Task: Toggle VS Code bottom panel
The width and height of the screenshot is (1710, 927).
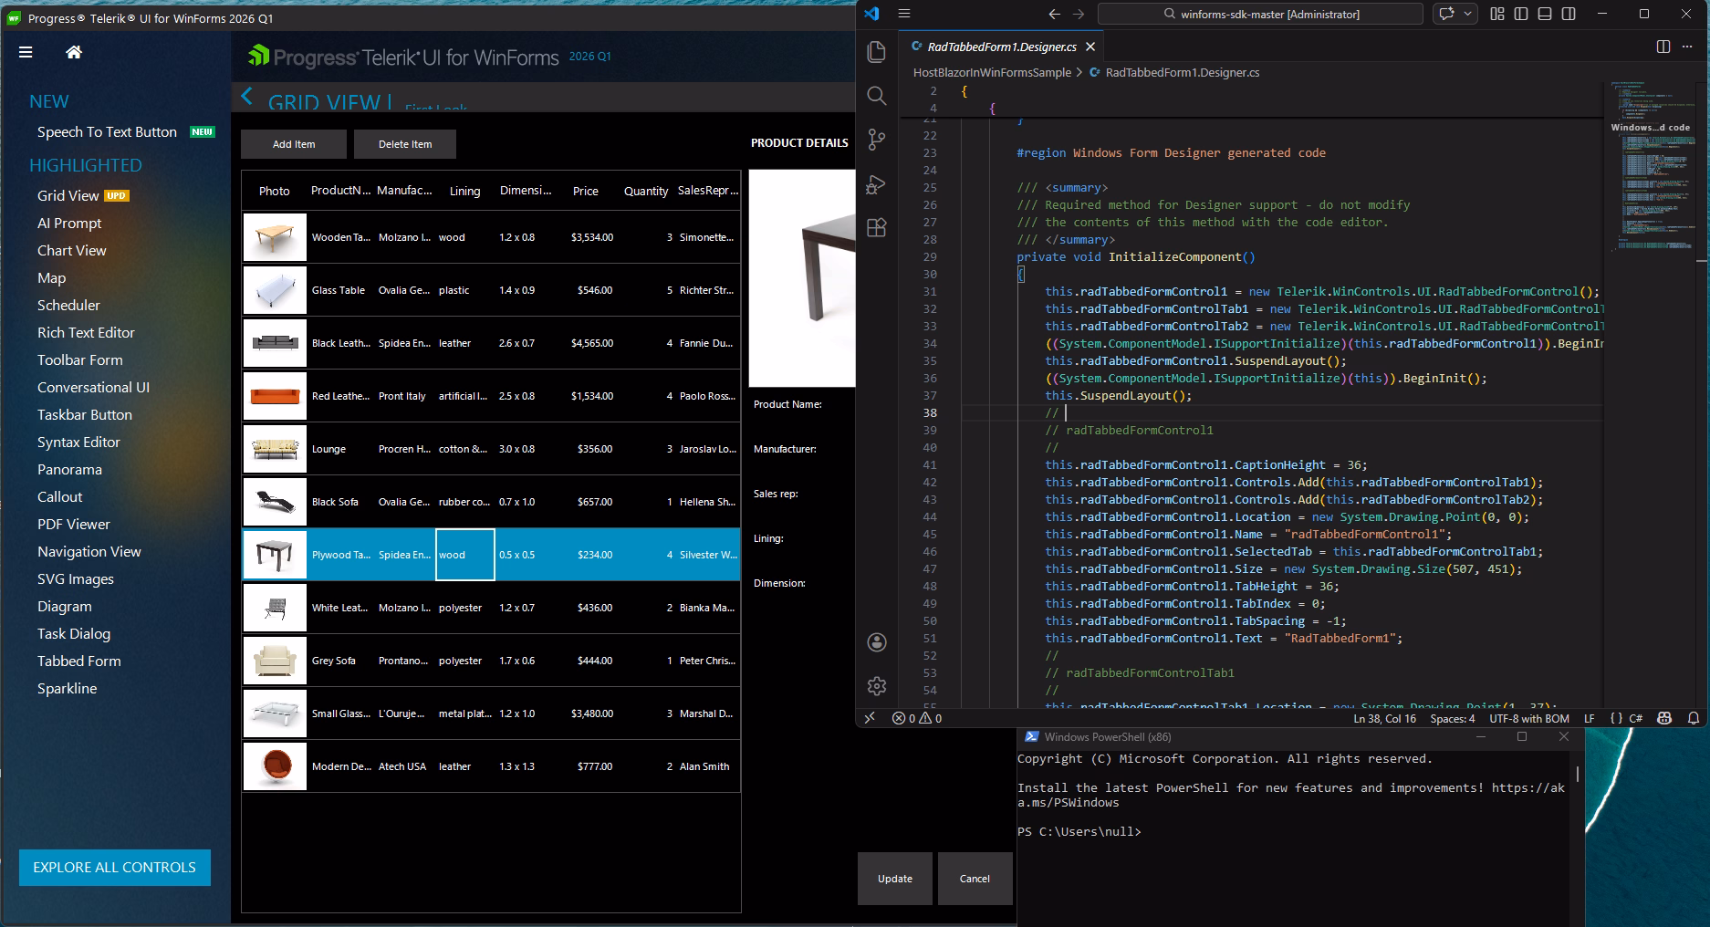Action: click(1545, 14)
